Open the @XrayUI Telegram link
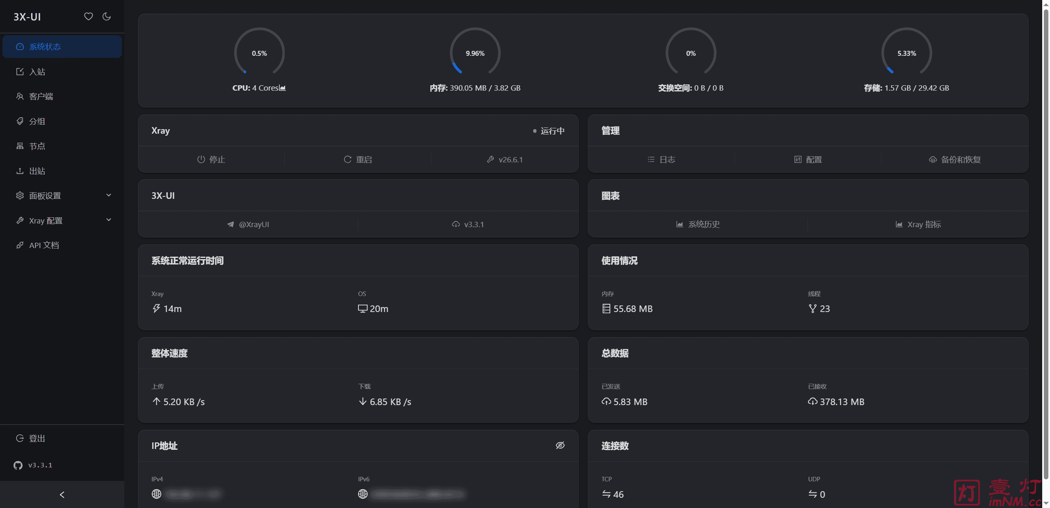The image size is (1050, 508). (x=248, y=224)
